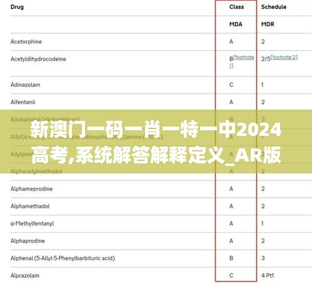Image resolution: width=312 pixels, height=283 pixels.
Task: Select the Drug column header
Action: click(x=17, y=7)
